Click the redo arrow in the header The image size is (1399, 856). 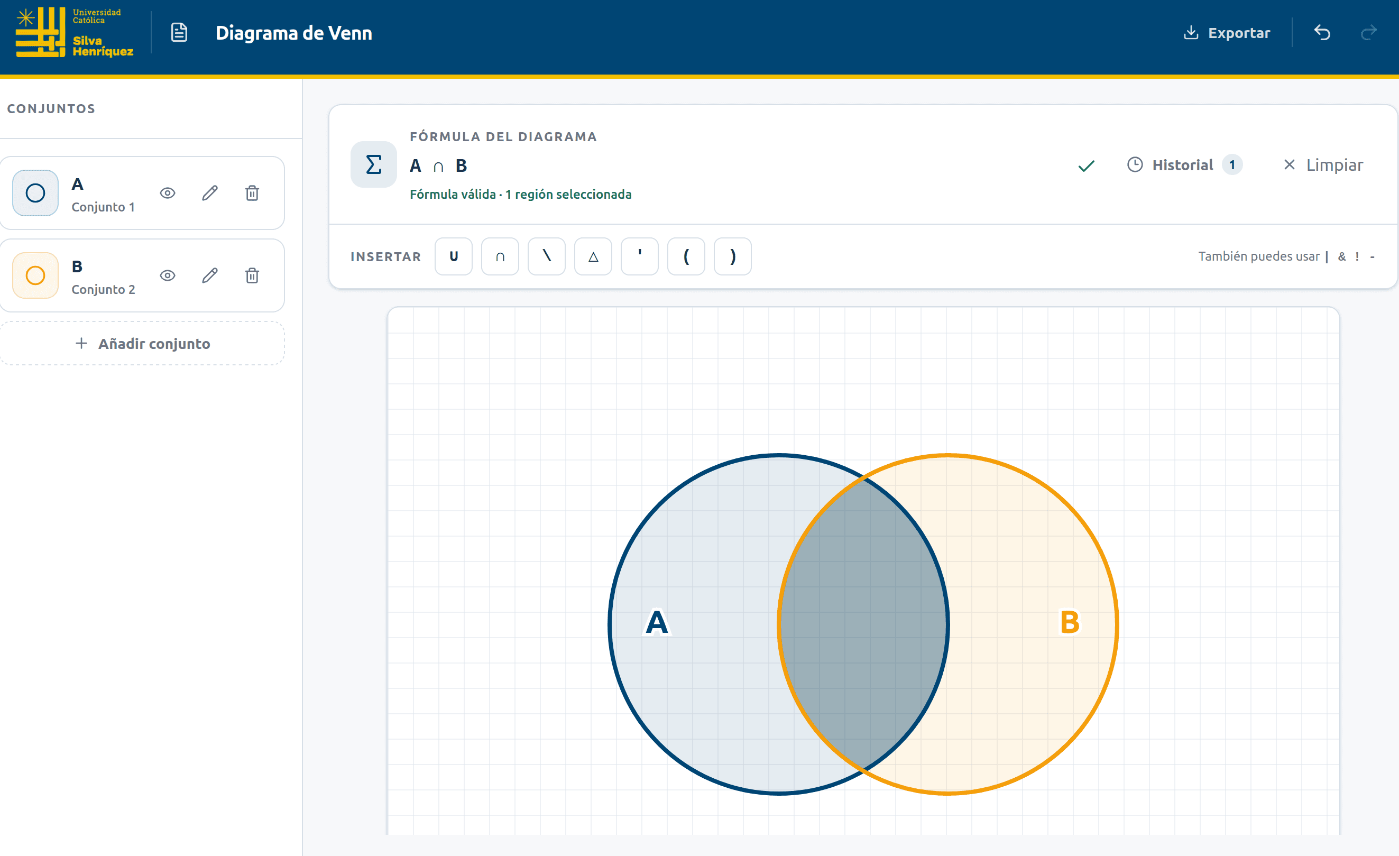(1369, 32)
